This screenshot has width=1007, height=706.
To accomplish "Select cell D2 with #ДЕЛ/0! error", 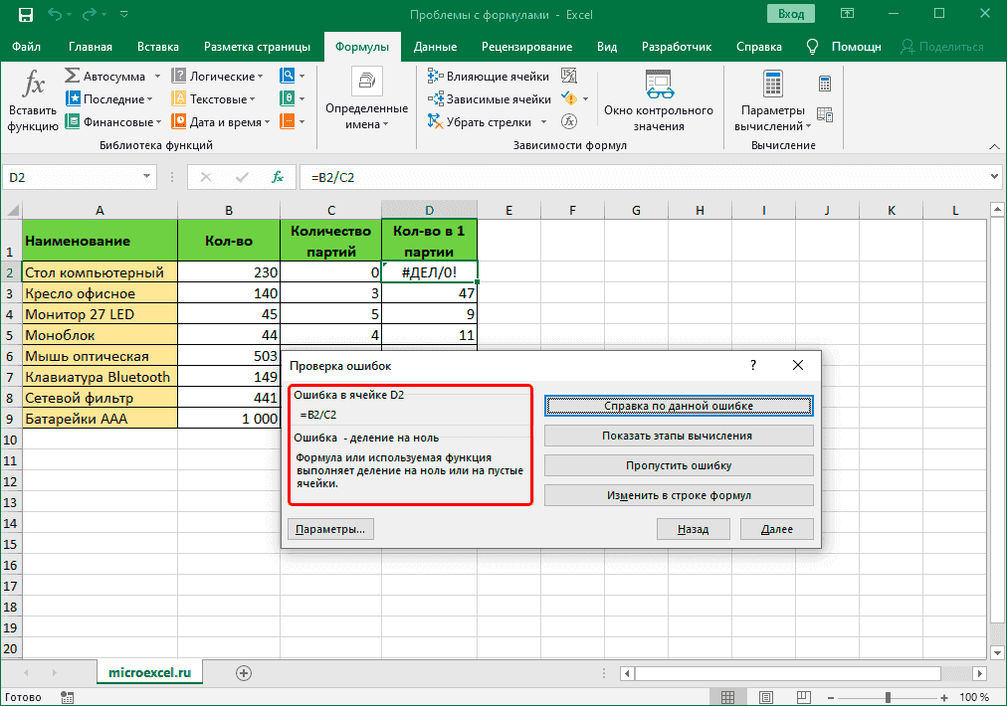I will point(429,272).
